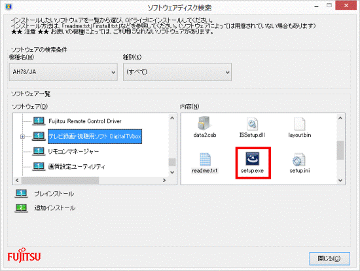Click the 追加インストール legend text
The image size is (360, 271).
click(x=55, y=208)
